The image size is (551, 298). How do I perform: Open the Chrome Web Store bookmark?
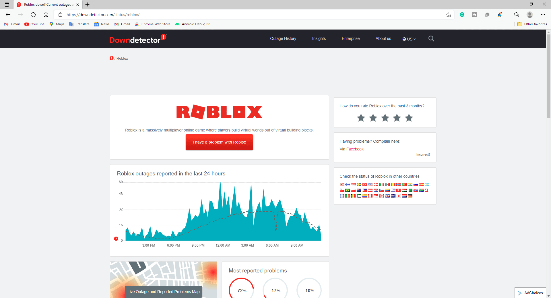point(152,24)
